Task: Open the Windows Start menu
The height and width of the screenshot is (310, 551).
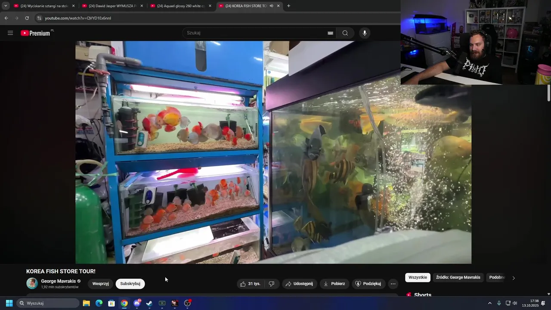Action: pyautogui.click(x=9, y=303)
